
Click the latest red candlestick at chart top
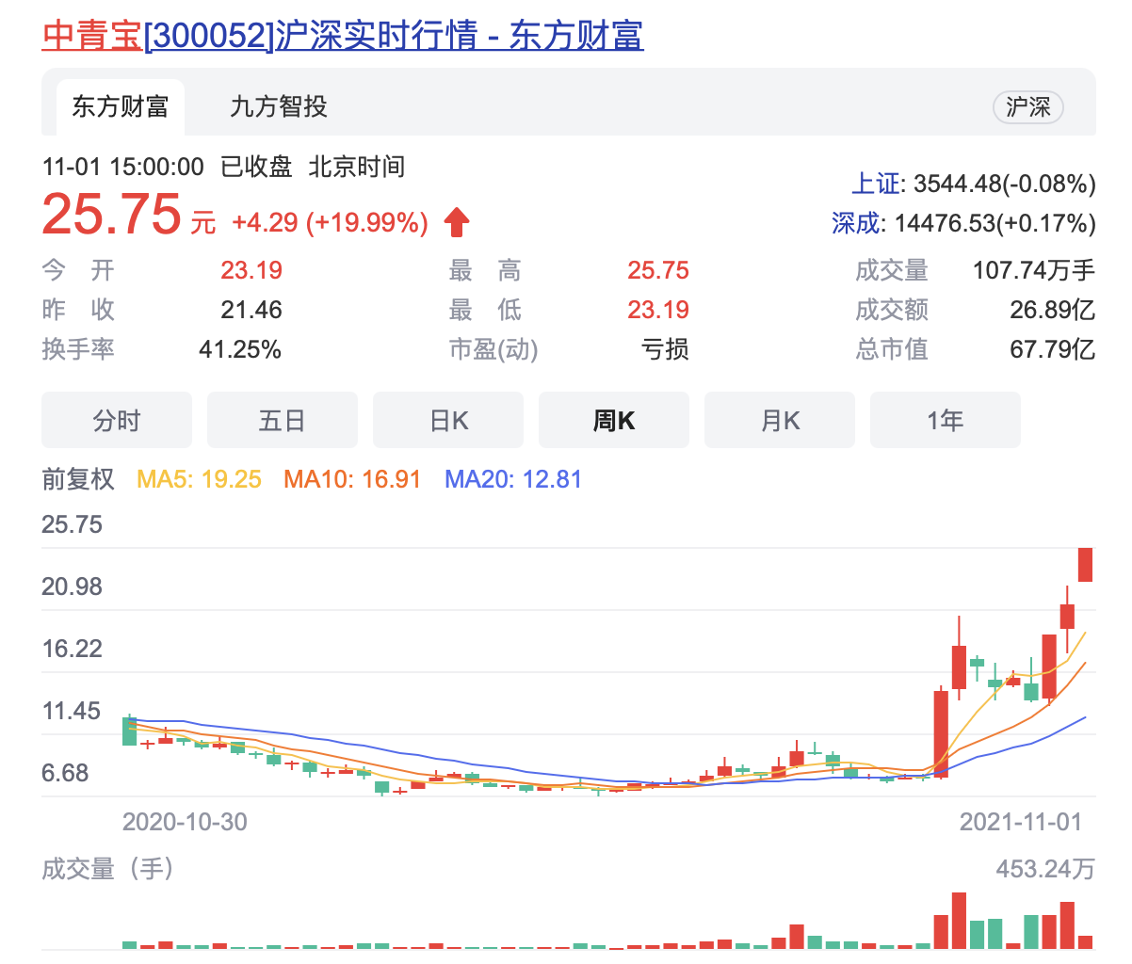click(x=1085, y=565)
